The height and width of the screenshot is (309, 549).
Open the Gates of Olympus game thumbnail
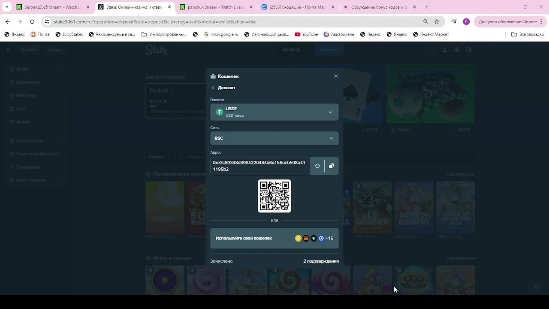pos(414,207)
